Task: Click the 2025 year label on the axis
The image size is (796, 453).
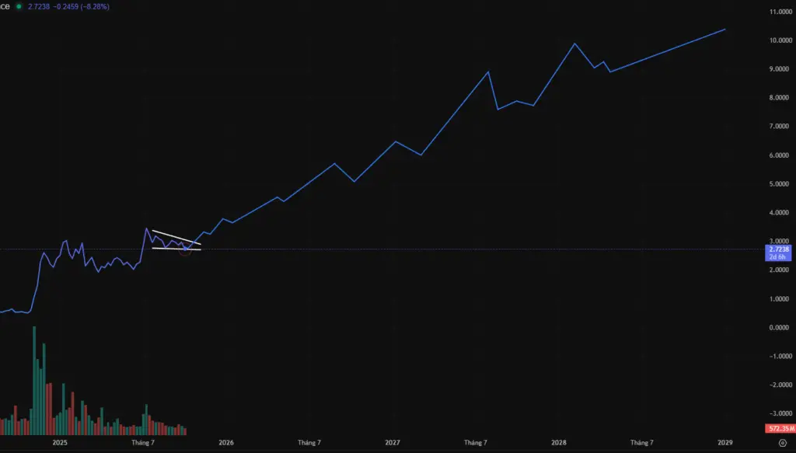Action: (58, 441)
